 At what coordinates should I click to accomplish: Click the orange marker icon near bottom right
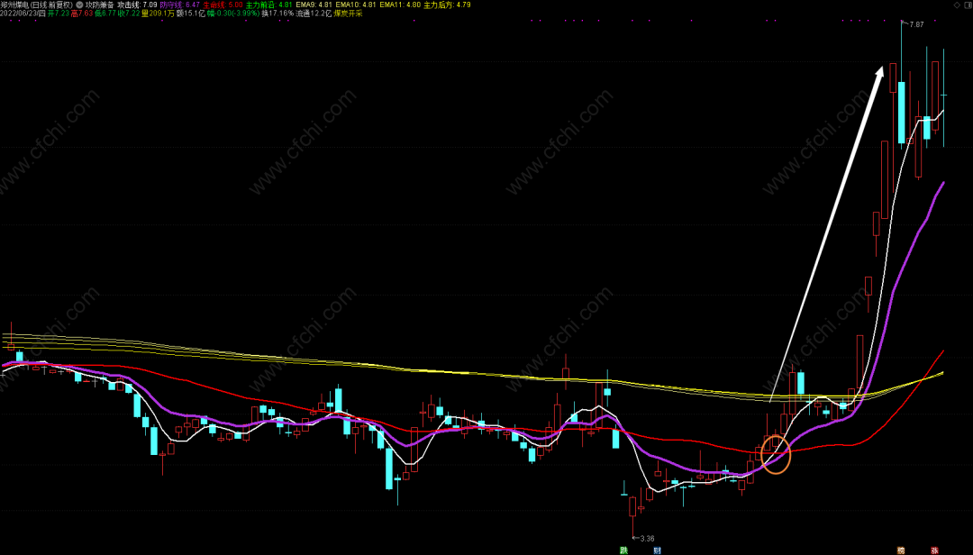click(901, 550)
